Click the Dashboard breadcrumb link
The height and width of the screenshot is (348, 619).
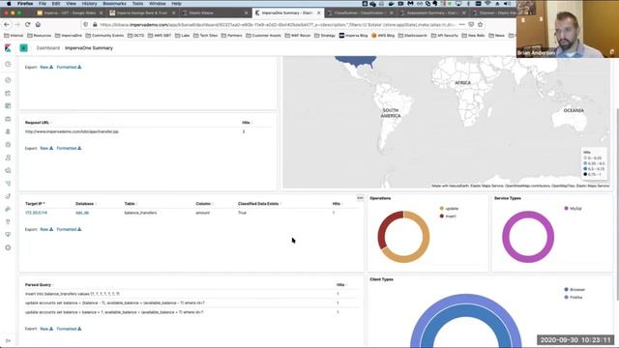pyautogui.click(x=48, y=48)
